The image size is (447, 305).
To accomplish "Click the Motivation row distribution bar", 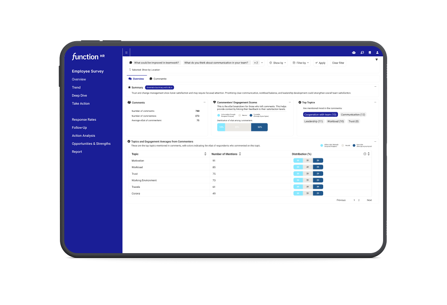I will click(308, 161).
